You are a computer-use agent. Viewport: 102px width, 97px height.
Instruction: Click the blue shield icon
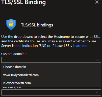[11, 24]
